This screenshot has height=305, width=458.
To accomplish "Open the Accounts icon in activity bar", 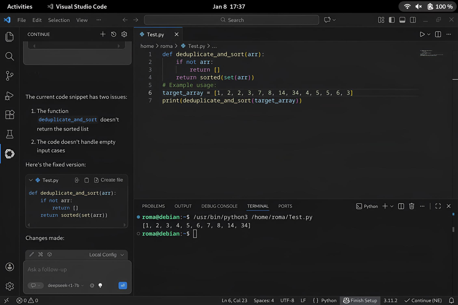I will [x=10, y=267].
